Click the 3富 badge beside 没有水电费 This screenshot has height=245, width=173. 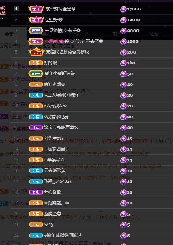tap(36, 117)
